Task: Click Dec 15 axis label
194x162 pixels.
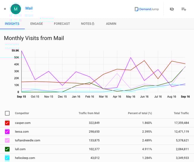Action: (62, 97)
